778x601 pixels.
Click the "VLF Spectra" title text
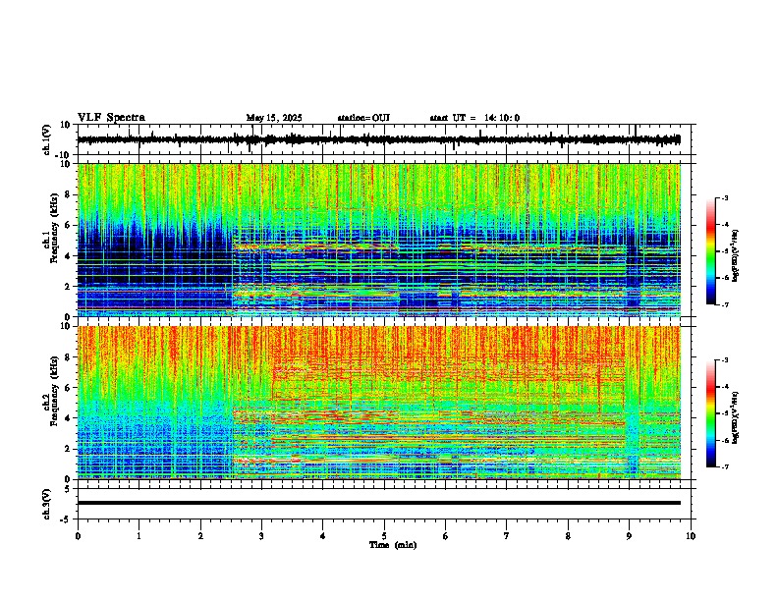point(111,118)
